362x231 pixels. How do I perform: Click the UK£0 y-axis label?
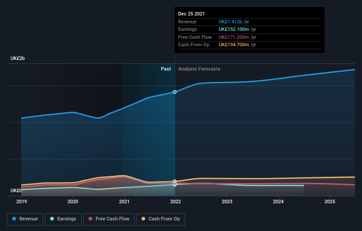pyautogui.click(x=16, y=190)
